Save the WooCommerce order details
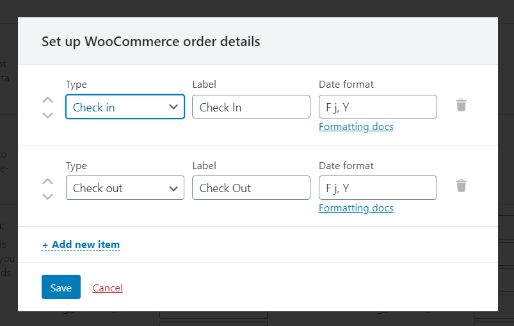The height and width of the screenshot is (326, 514). point(61,287)
